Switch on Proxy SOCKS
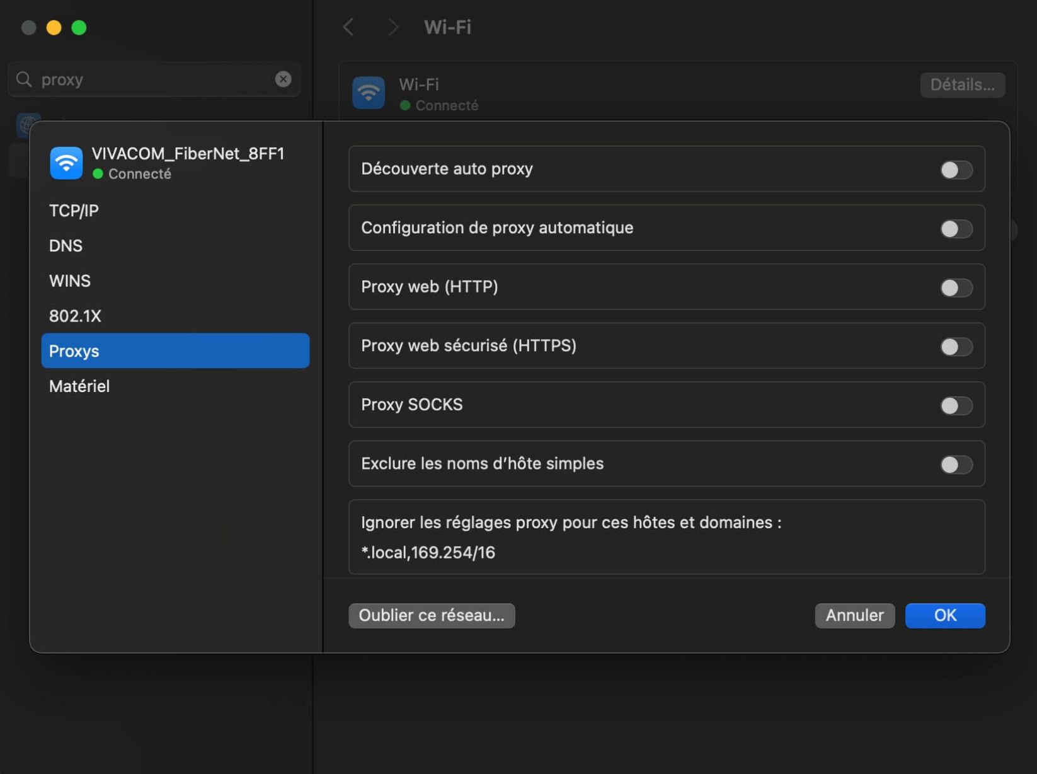This screenshot has height=774, width=1037. 956,405
